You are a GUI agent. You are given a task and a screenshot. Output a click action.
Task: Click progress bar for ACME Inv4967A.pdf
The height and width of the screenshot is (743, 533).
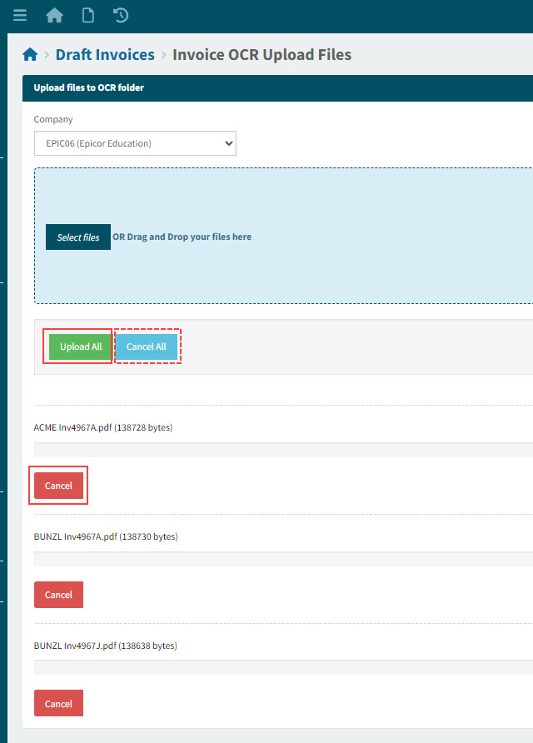tap(283, 450)
